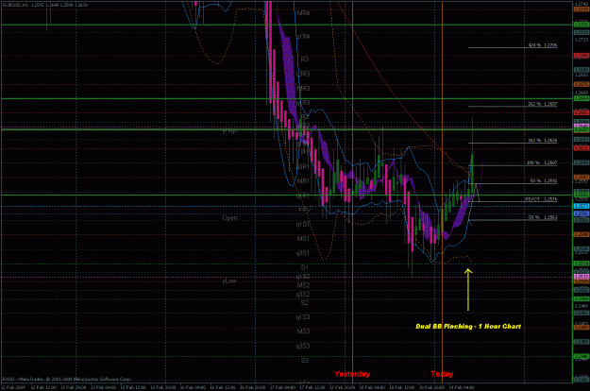Select the -50 % Fibonacci level label

(543, 217)
